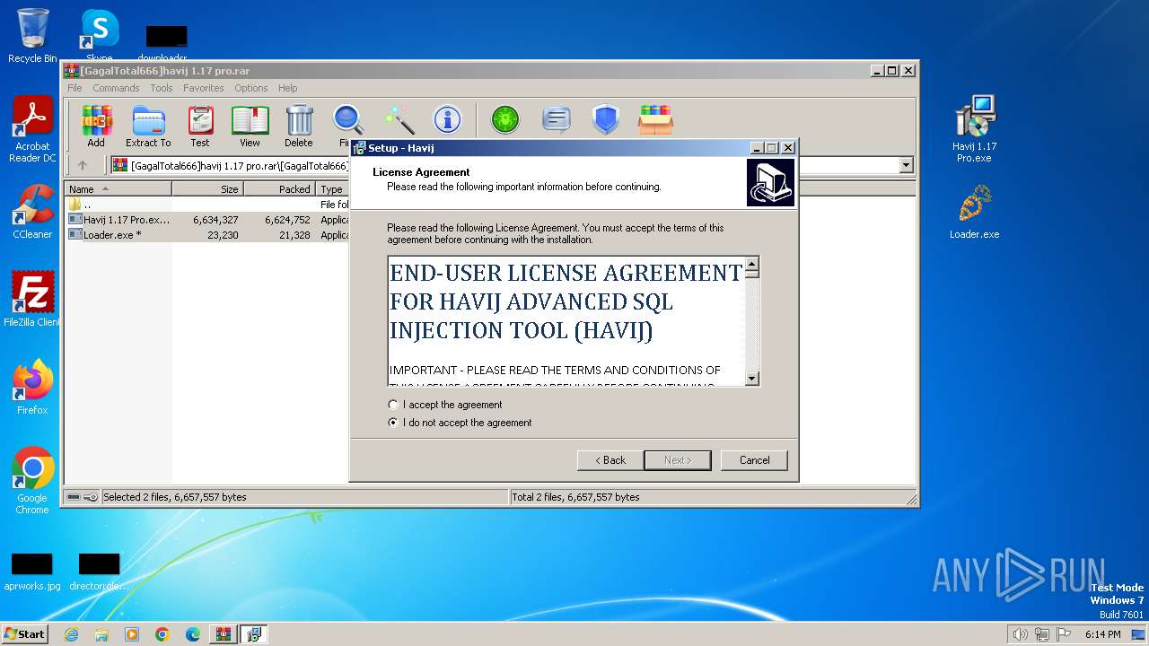Open the File menu in WinRAR
This screenshot has width=1149, height=646.
(x=75, y=88)
